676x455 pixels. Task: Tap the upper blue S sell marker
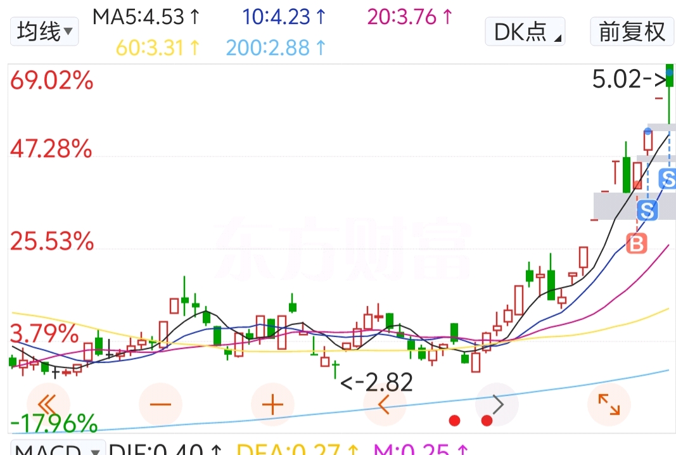tap(668, 179)
